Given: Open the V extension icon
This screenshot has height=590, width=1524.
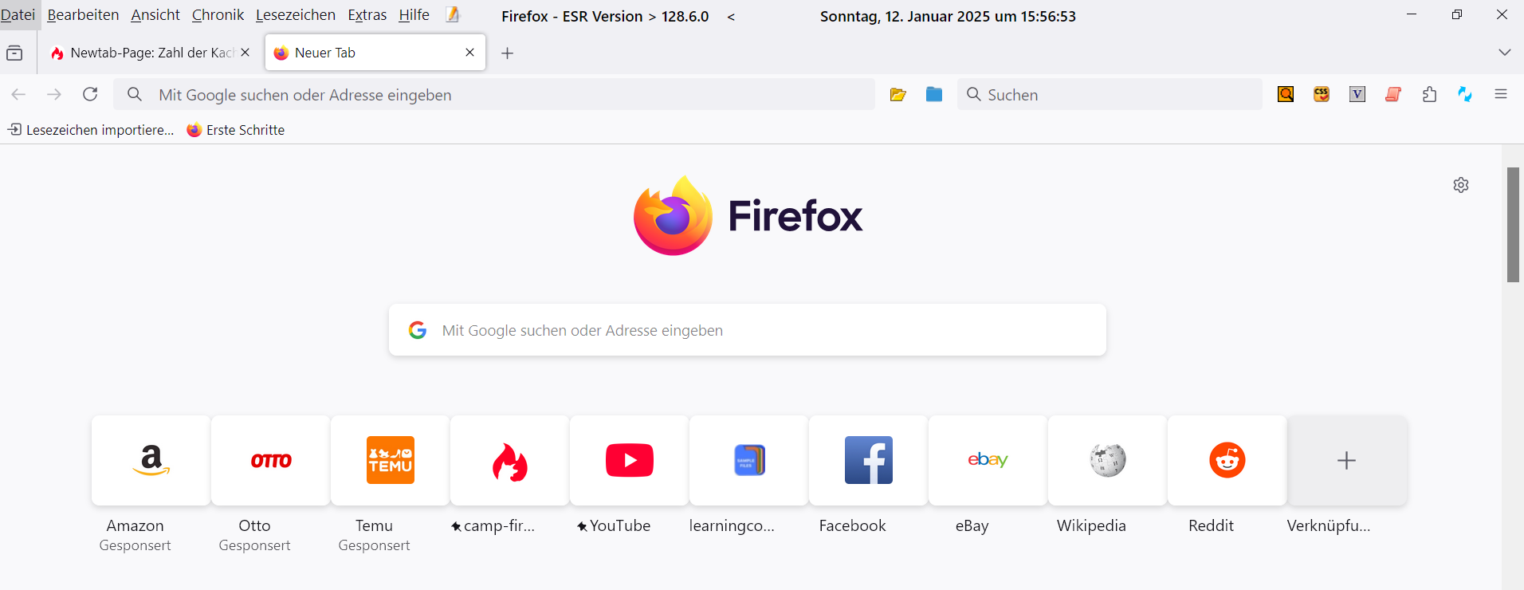Looking at the screenshot, I should point(1357,95).
